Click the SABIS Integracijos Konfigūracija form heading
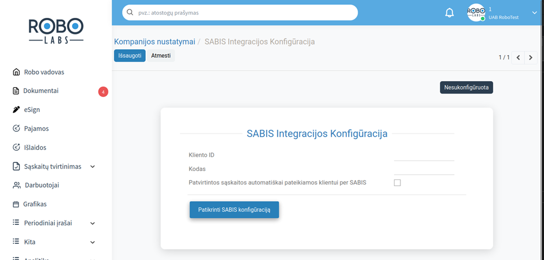Image resolution: width=544 pixels, height=260 pixels. pos(317,134)
